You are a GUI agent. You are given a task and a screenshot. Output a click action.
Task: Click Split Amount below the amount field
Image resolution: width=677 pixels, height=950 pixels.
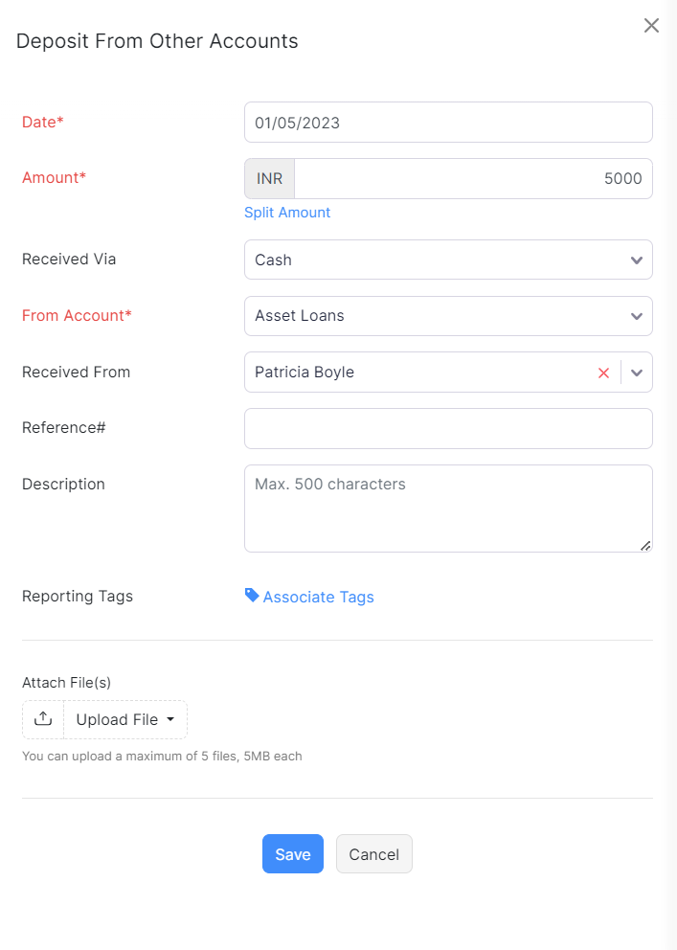[287, 213]
